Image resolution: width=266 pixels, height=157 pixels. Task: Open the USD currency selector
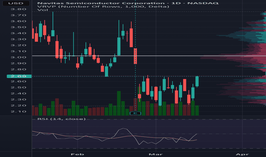(16, 3)
